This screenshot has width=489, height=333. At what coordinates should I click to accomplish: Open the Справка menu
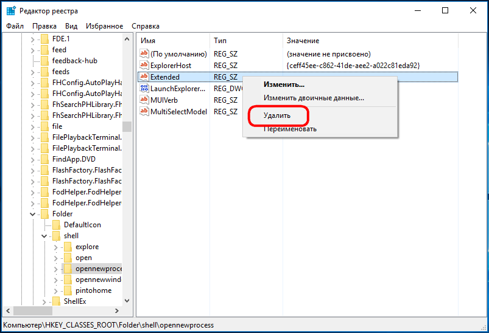[146, 26]
